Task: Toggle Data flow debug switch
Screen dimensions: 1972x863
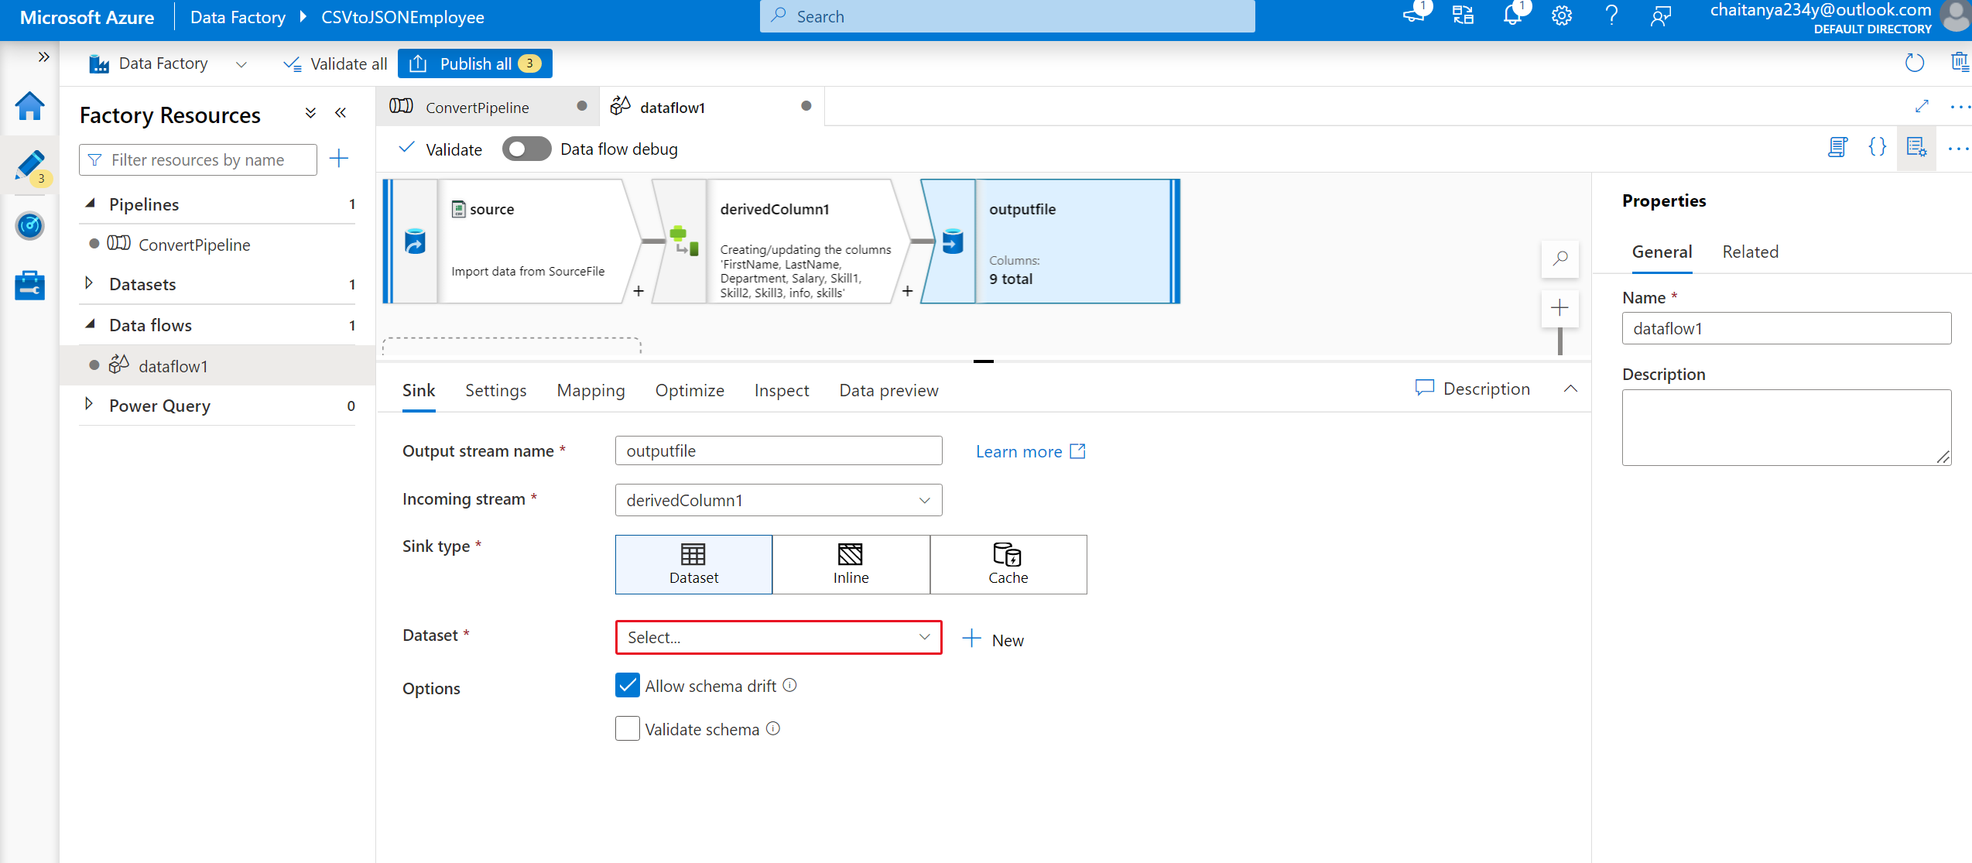Action: tap(526, 149)
